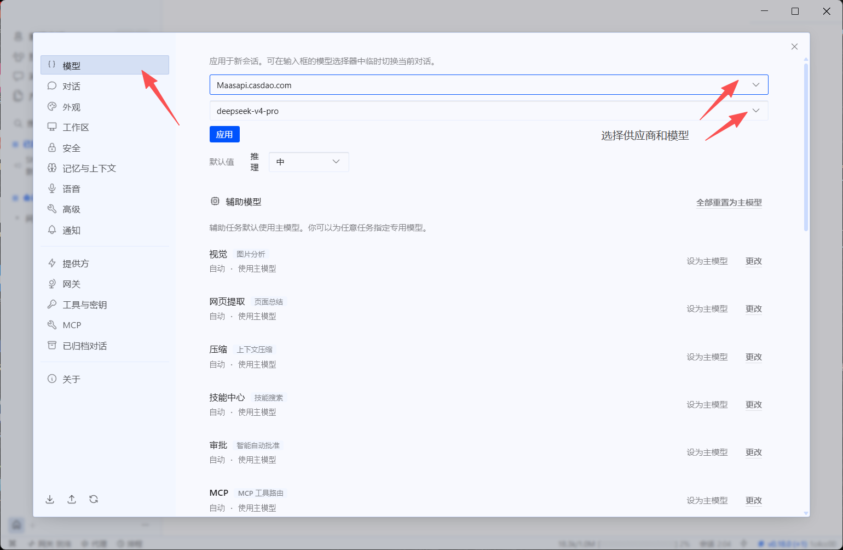Click the key icon beside 工具与密钥
This screenshot has width=843, height=550.
click(x=52, y=304)
